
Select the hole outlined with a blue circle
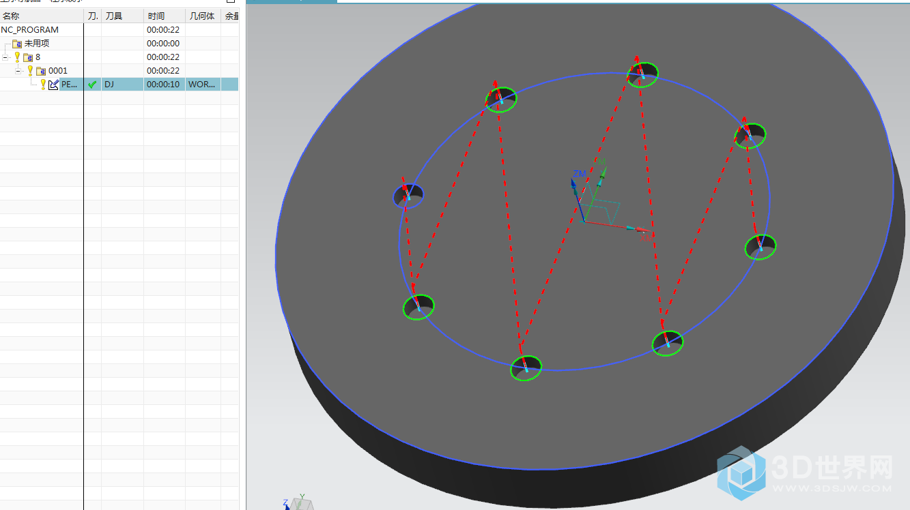click(408, 196)
